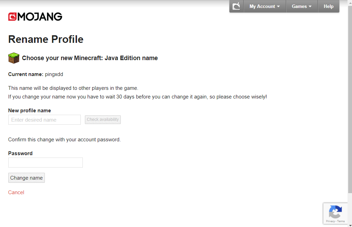352x227 pixels.
Task: Open the Help menu item
Action: pos(329,6)
